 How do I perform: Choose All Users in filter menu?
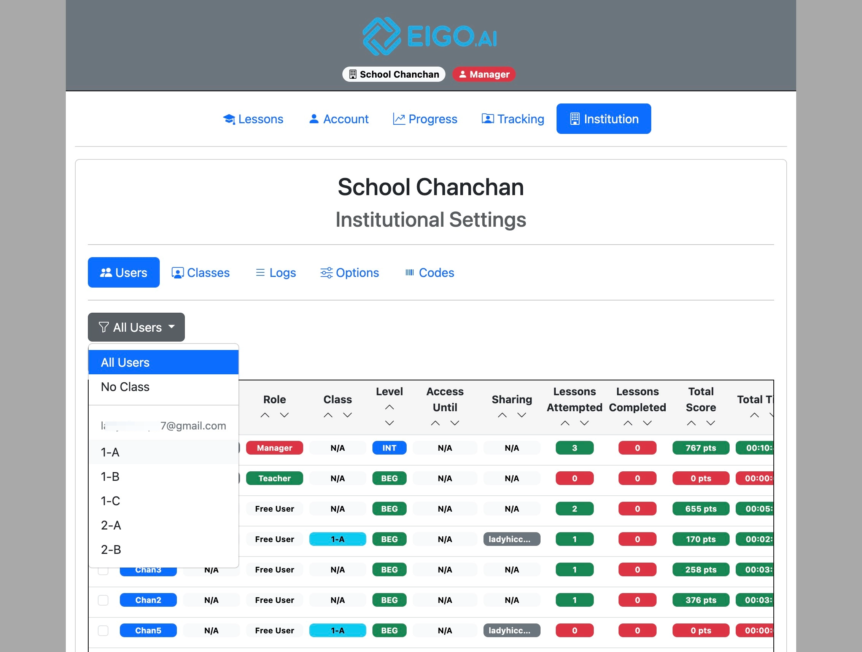[x=163, y=362]
